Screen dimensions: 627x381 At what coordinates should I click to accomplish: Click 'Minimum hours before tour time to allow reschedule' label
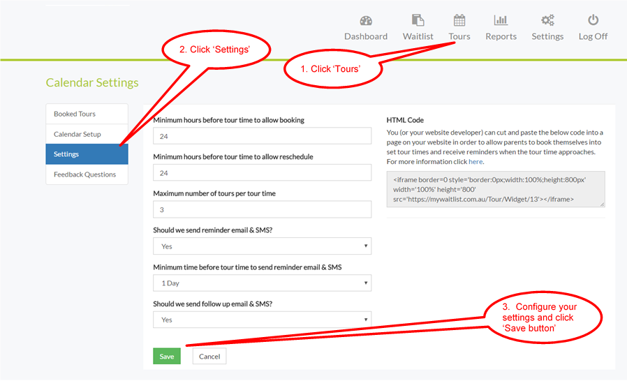233,157
